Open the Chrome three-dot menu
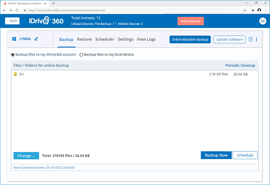 tap(266, 10)
